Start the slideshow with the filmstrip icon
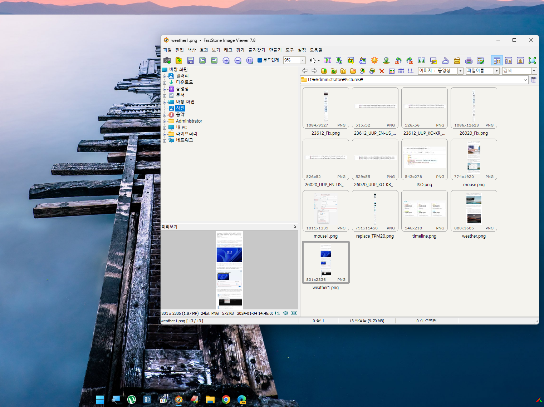This screenshot has width=544, height=407. tap(327, 60)
